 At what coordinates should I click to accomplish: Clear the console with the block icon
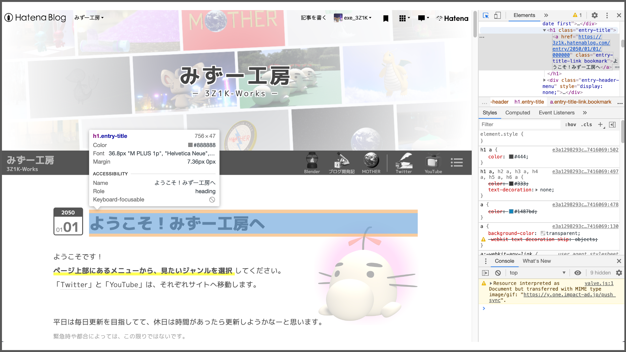pyautogui.click(x=498, y=273)
